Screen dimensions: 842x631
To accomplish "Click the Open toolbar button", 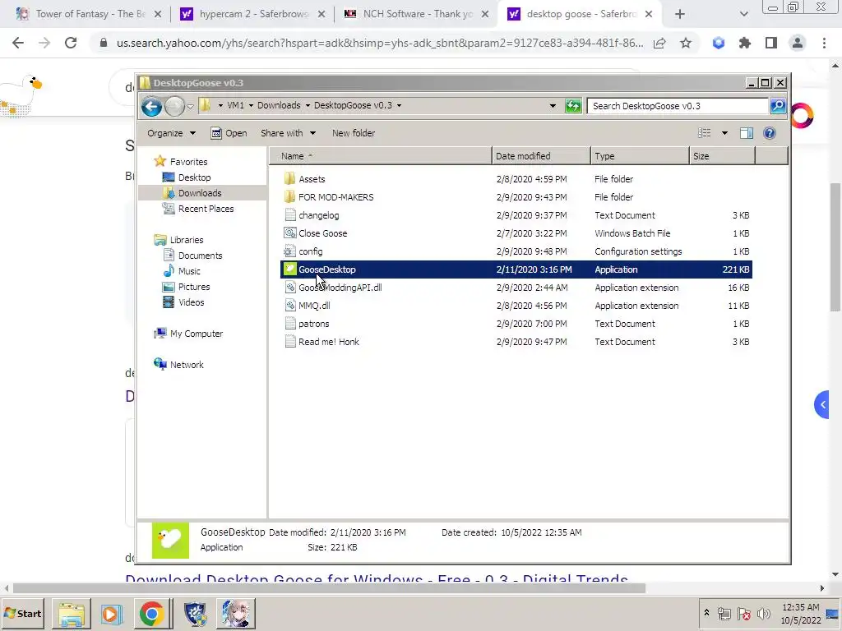I will click(229, 133).
